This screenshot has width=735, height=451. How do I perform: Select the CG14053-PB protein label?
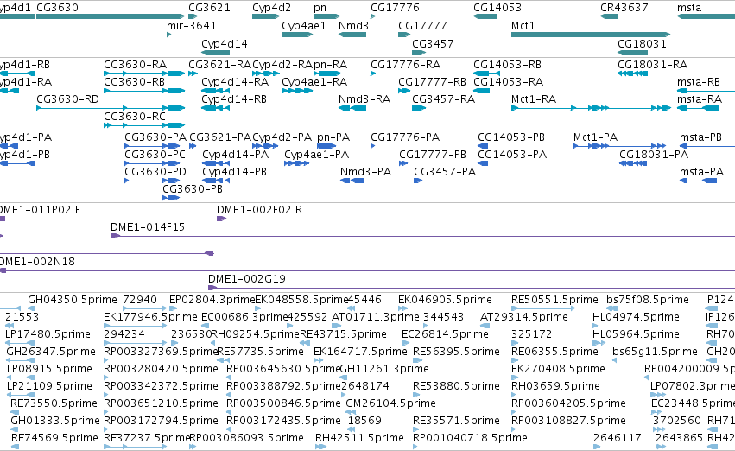(x=511, y=137)
